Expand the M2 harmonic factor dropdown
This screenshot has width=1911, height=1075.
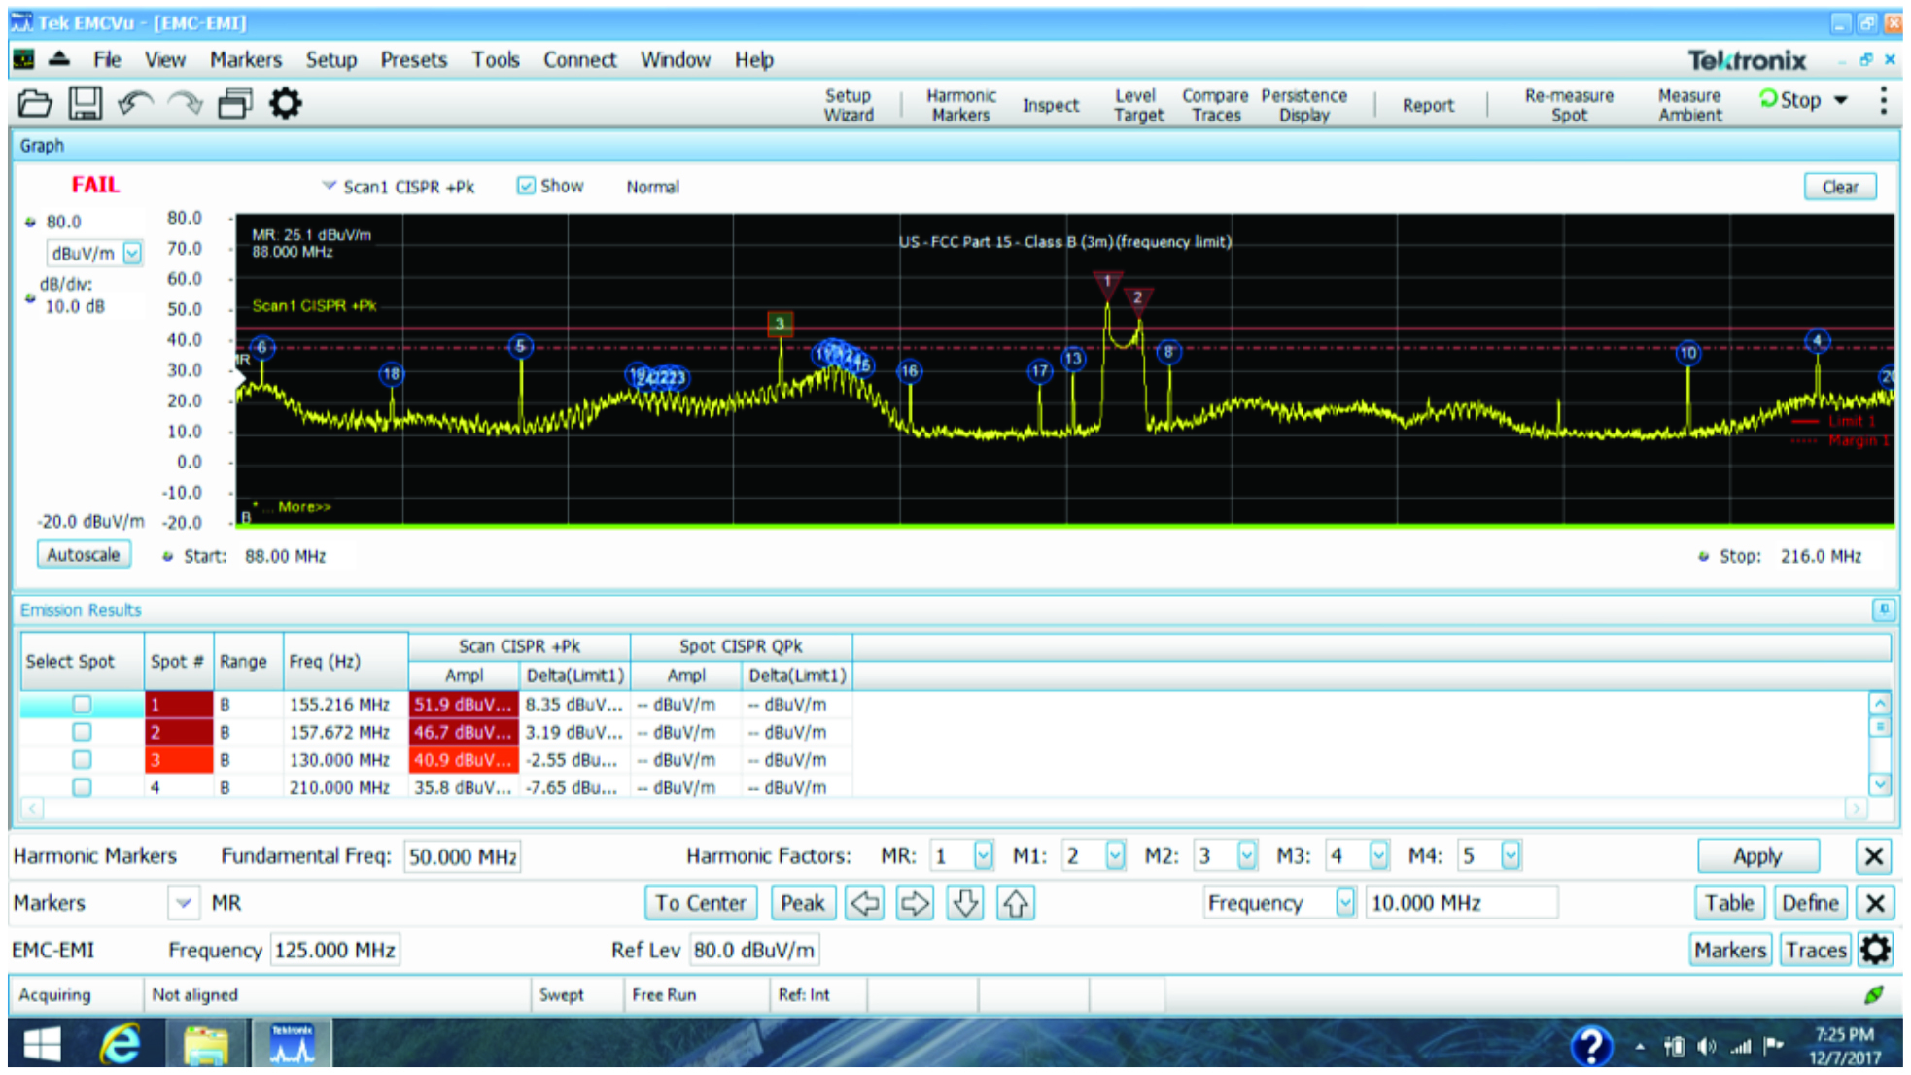pyautogui.click(x=1246, y=856)
